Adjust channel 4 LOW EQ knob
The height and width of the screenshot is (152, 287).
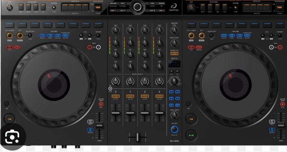(x=160, y=67)
